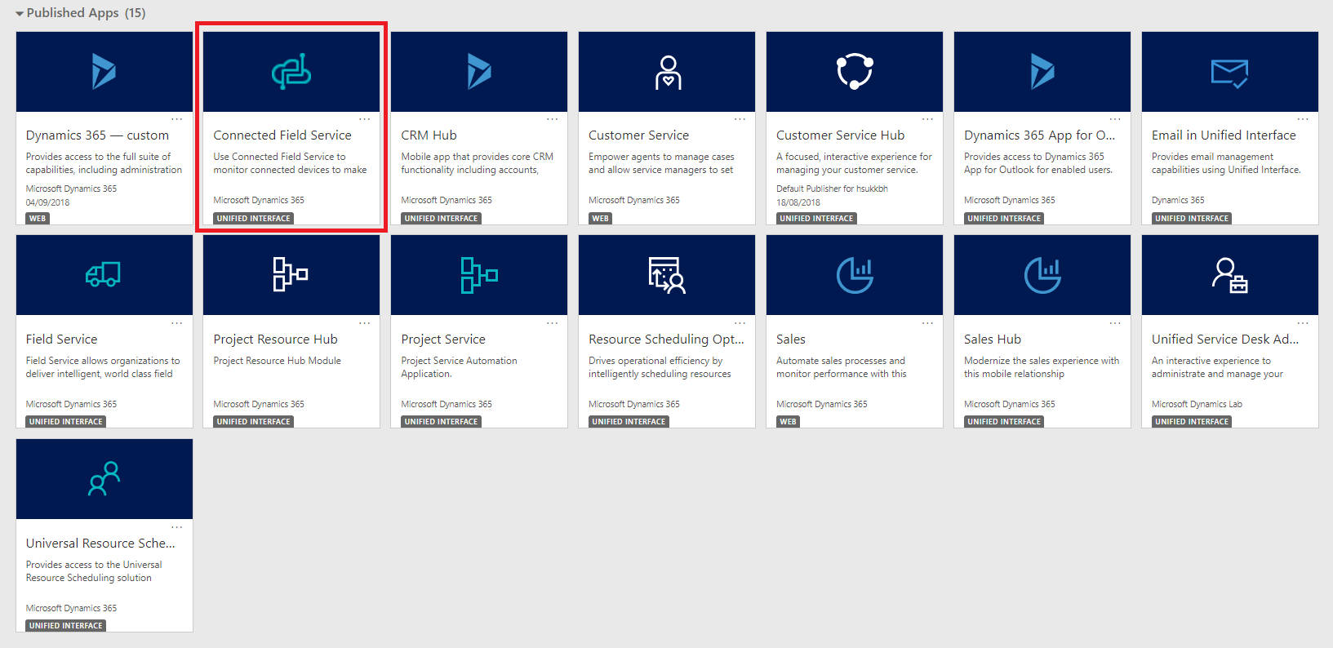This screenshot has width=1333, height=648.
Task: Open the Unified Service Desk Administrator icon
Action: tap(1229, 275)
